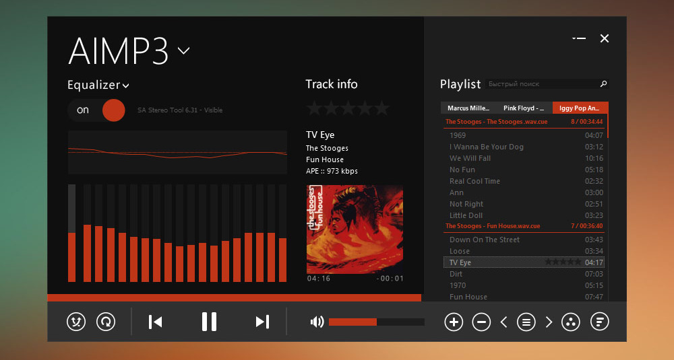Click the playlist quick search field

coord(541,84)
